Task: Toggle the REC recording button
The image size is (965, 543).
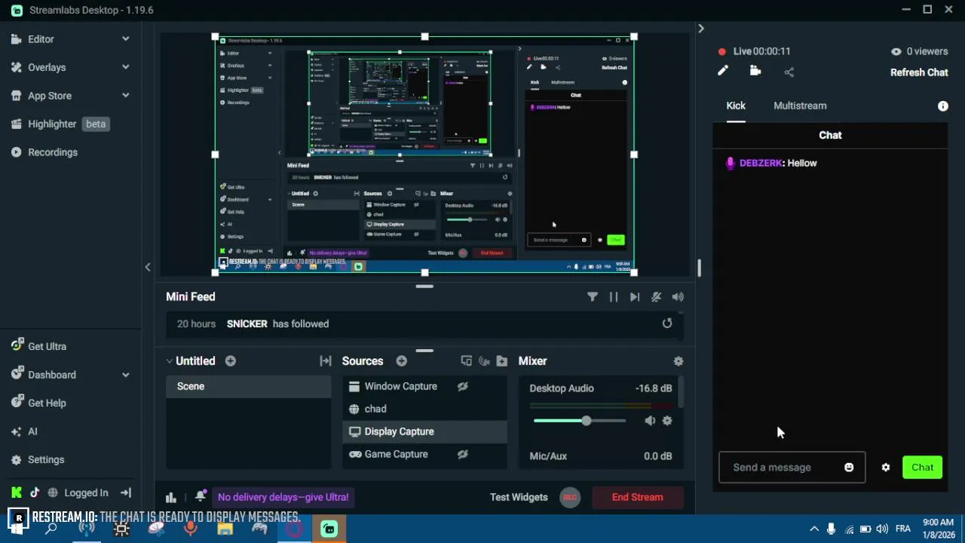Action: click(x=570, y=497)
